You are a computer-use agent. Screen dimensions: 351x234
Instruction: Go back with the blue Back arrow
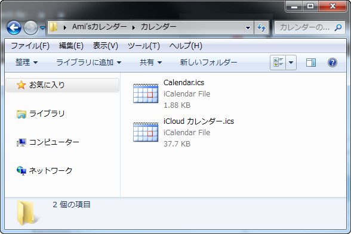pyautogui.click(x=14, y=28)
